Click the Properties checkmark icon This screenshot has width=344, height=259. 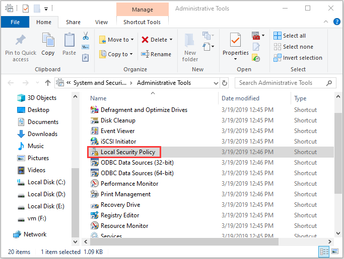pos(235,40)
